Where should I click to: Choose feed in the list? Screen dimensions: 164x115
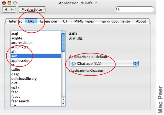coord(36,92)
